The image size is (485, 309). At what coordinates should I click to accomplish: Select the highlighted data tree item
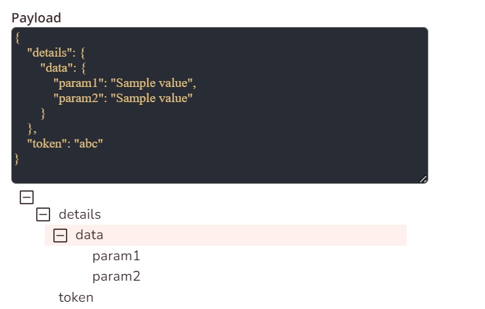click(90, 235)
